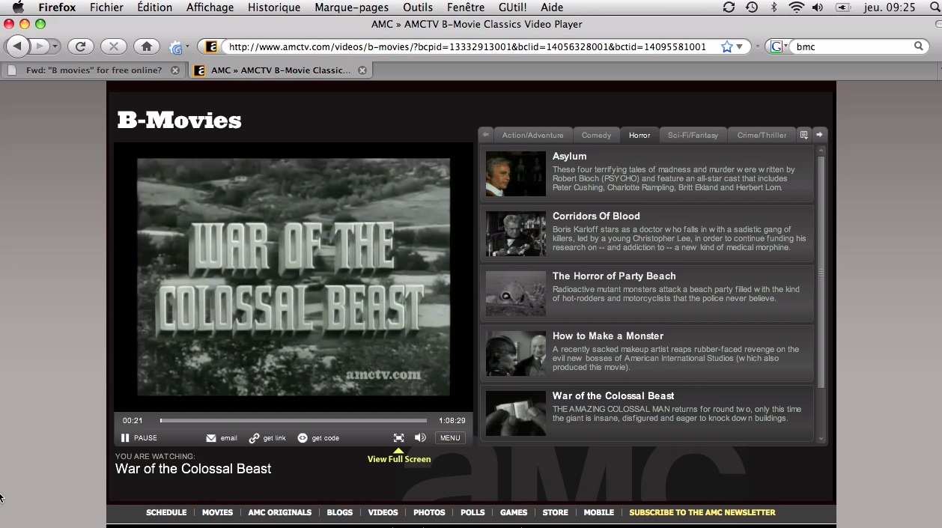Open the Apple menu
Viewport: 942px width, 528px height.
(18, 7)
